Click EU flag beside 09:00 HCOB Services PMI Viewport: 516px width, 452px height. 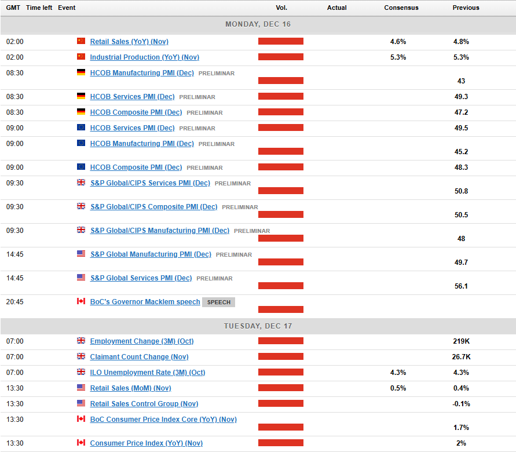click(81, 127)
